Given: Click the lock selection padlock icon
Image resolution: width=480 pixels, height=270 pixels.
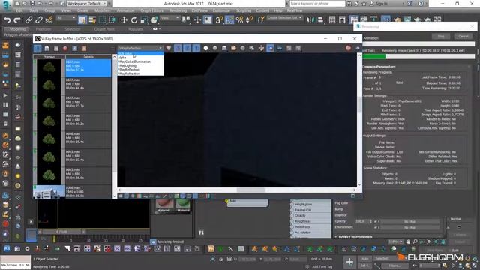Looking at the screenshot, I should point(220,259).
